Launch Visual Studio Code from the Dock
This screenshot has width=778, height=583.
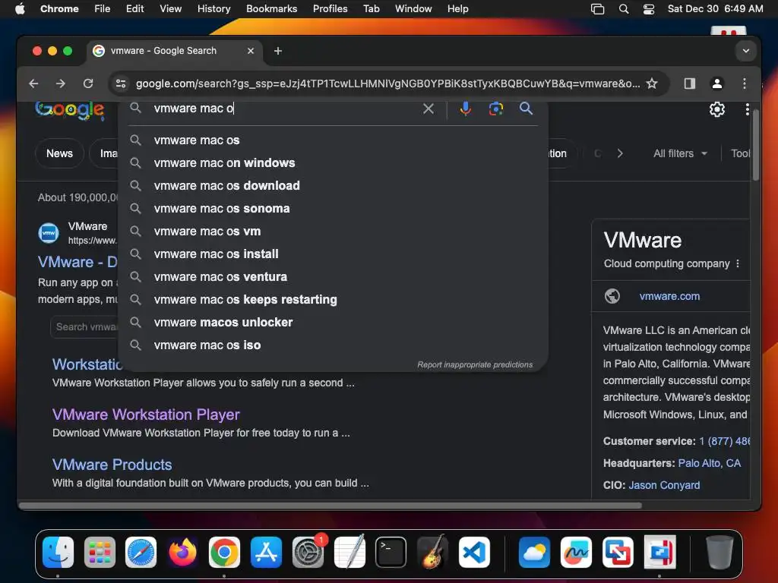coord(474,552)
